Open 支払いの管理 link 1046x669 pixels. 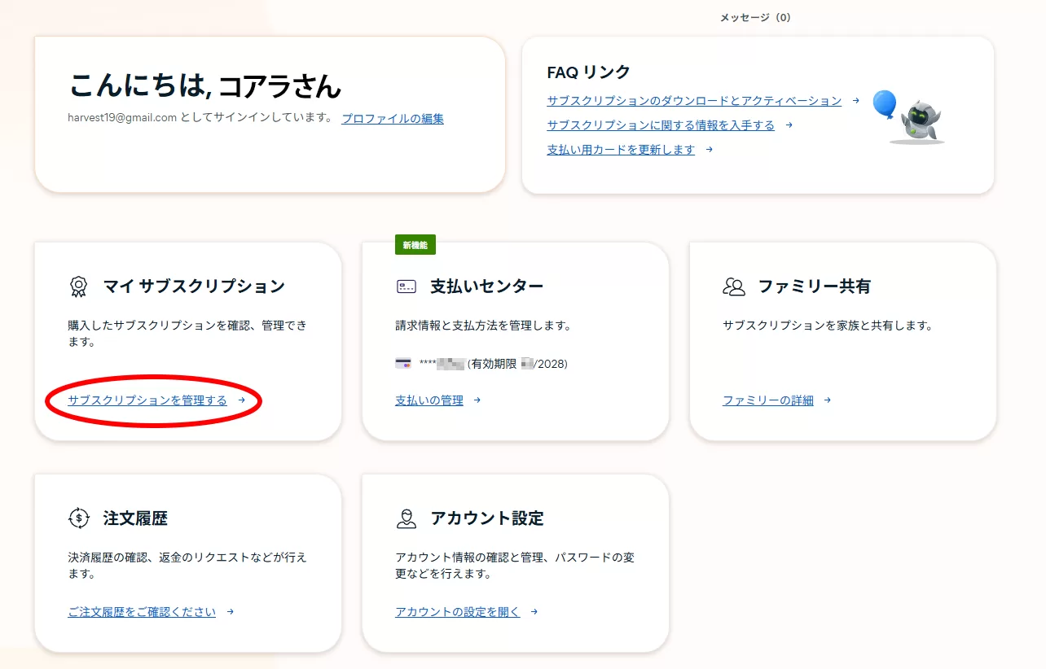[x=429, y=400]
